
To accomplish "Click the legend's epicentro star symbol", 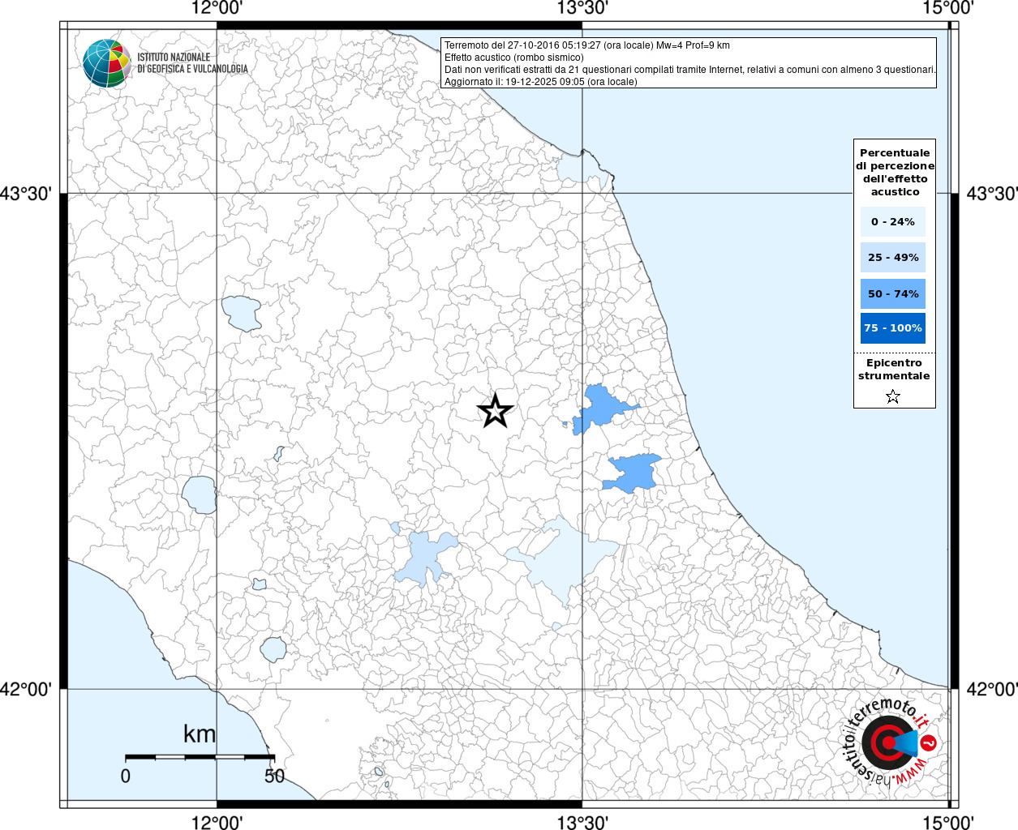I will pos(893,396).
